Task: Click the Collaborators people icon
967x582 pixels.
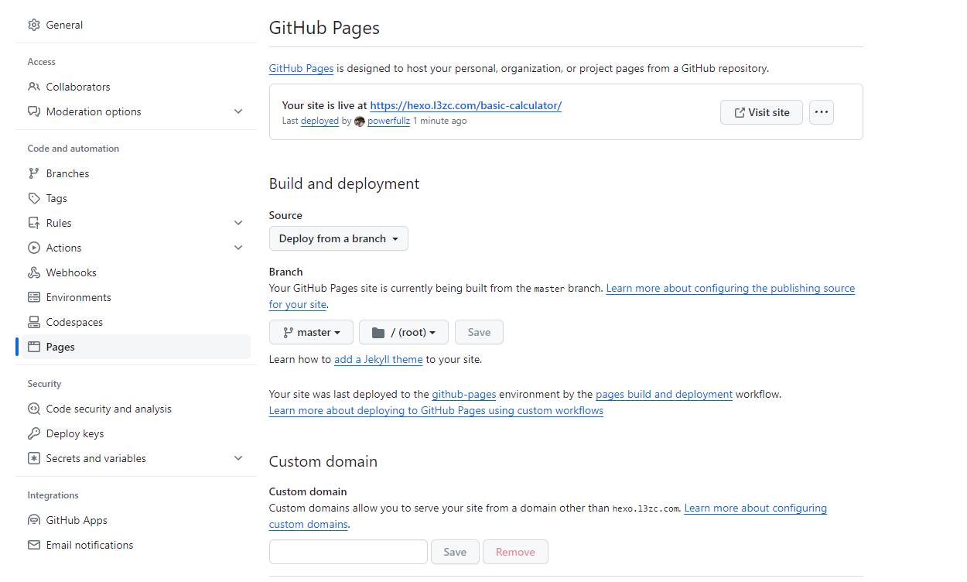Action: coord(34,87)
